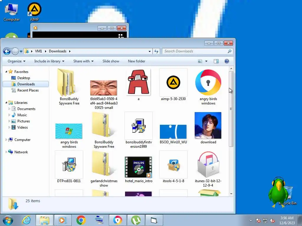Select the angry birds windows Avast browser icon
The height and width of the screenshot is (226, 302).
pos(208,87)
